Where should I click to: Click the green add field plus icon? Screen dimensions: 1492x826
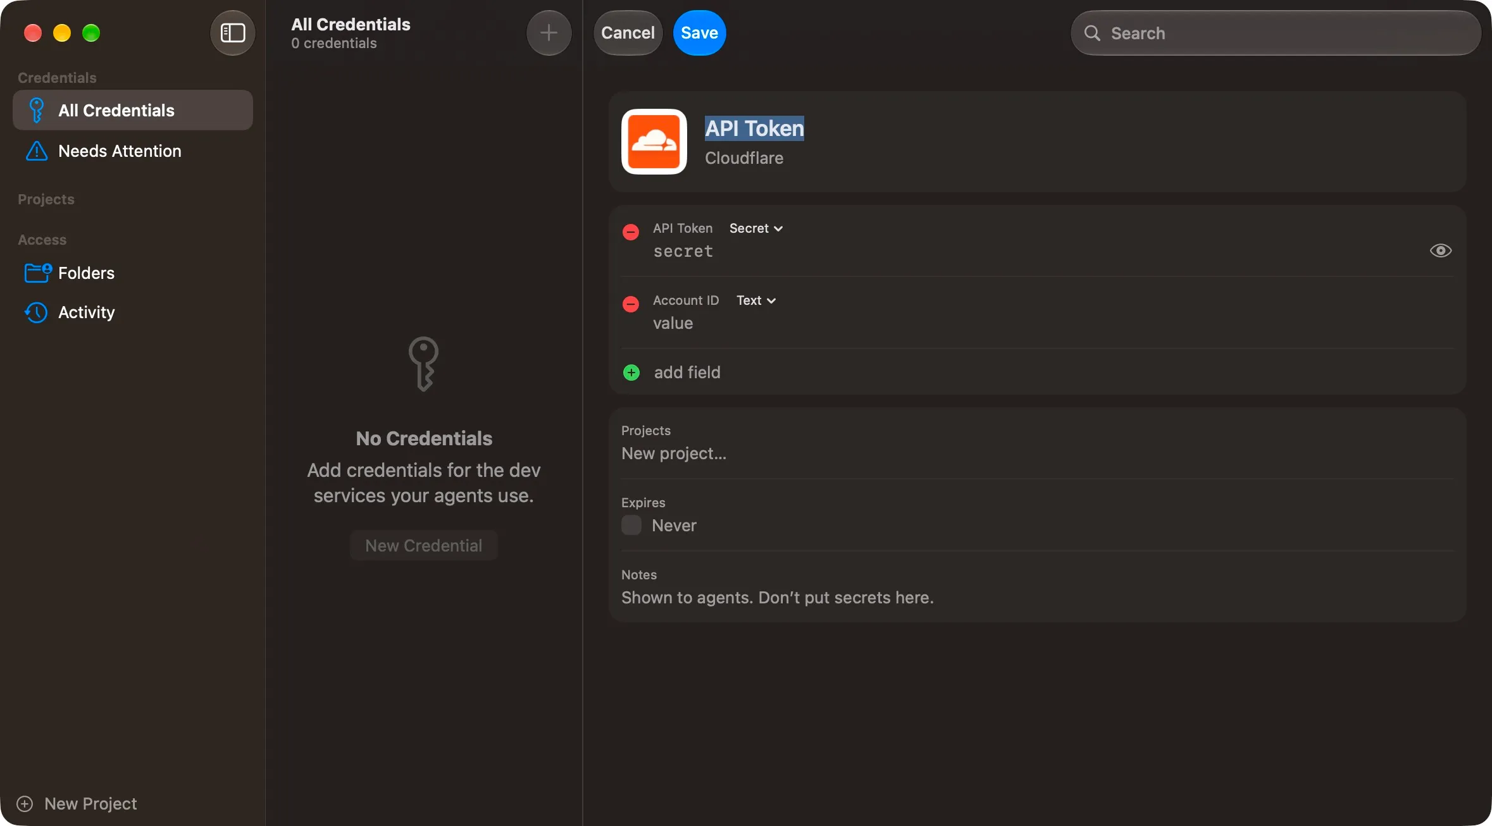coord(631,373)
